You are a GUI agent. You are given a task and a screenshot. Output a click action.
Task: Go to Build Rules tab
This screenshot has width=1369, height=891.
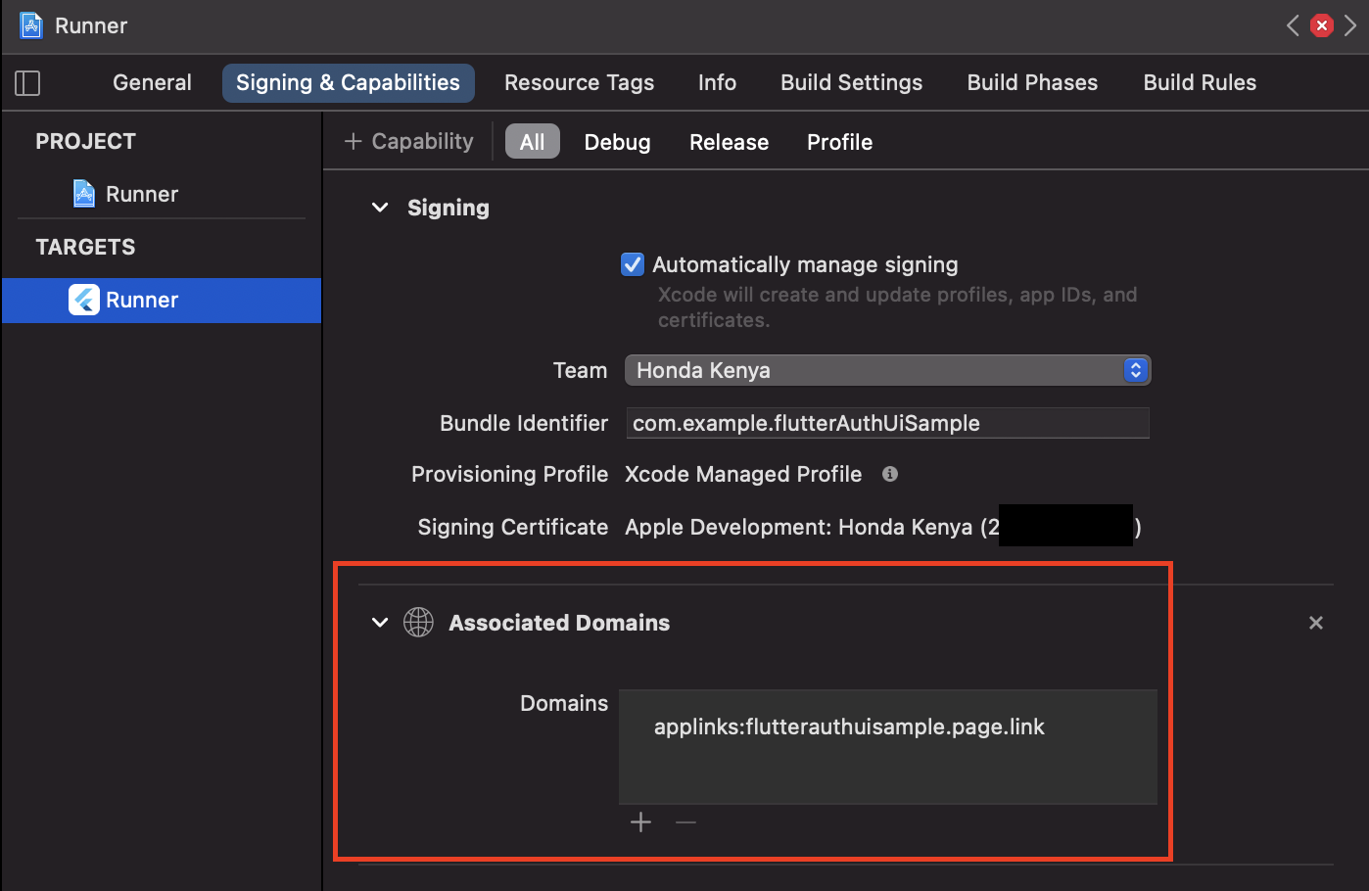coord(1200,83)
